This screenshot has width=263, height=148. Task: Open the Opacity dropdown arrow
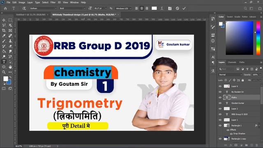tap(260, 75)
